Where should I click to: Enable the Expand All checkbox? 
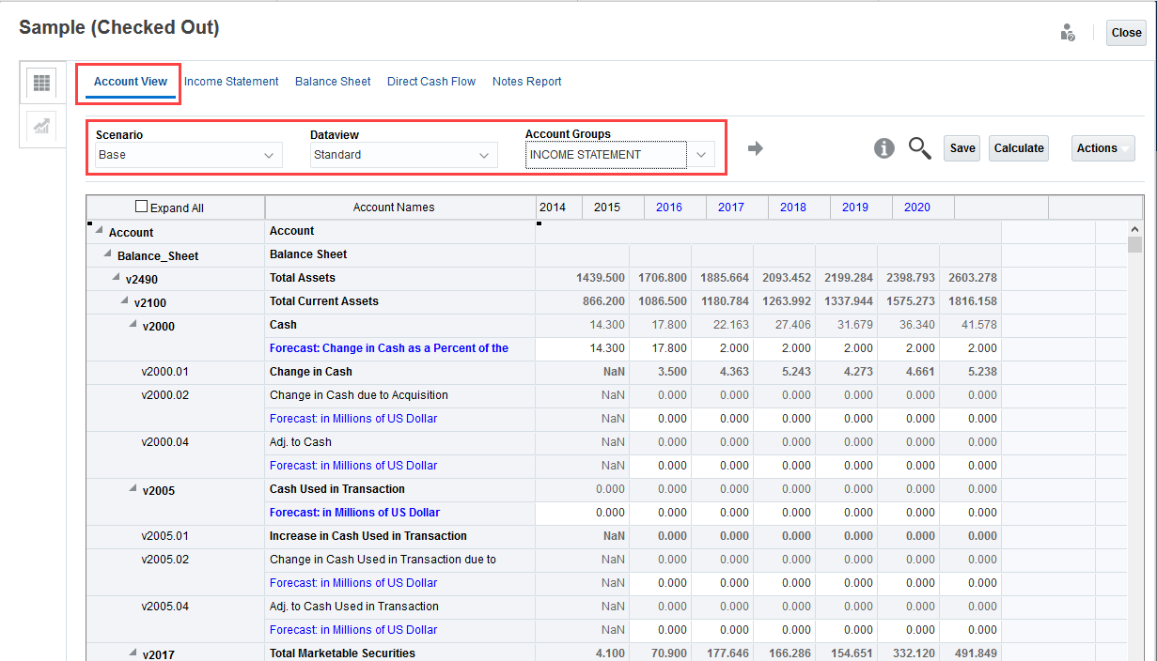pos(141,206)
